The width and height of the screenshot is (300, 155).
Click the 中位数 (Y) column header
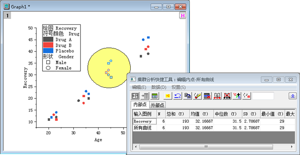click(x=228, y=114)
